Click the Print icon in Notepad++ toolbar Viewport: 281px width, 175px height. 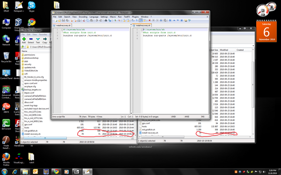(x=79, y=21)
